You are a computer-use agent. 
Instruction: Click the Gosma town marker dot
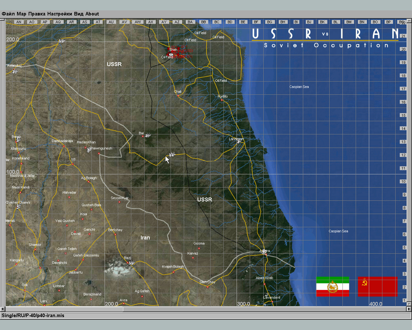coord(199,248)
